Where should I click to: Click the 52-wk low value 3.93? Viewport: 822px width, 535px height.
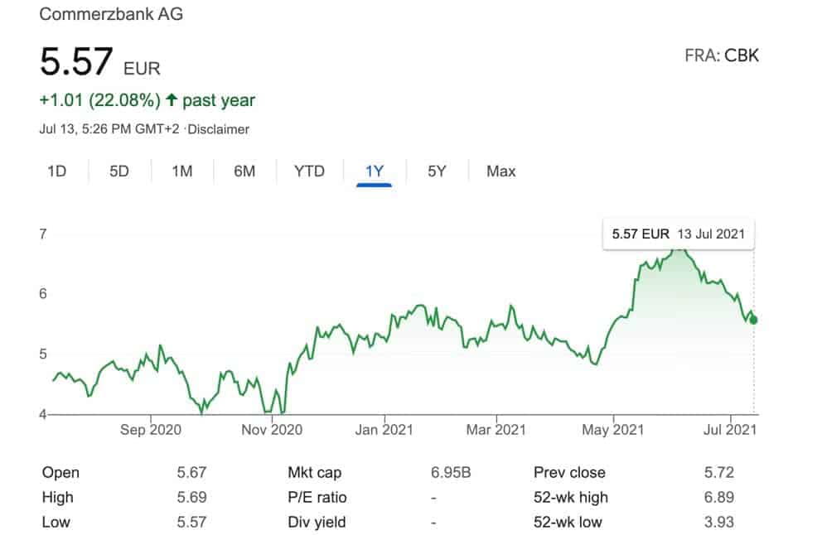pyautogui.click(x=718, y=522)
